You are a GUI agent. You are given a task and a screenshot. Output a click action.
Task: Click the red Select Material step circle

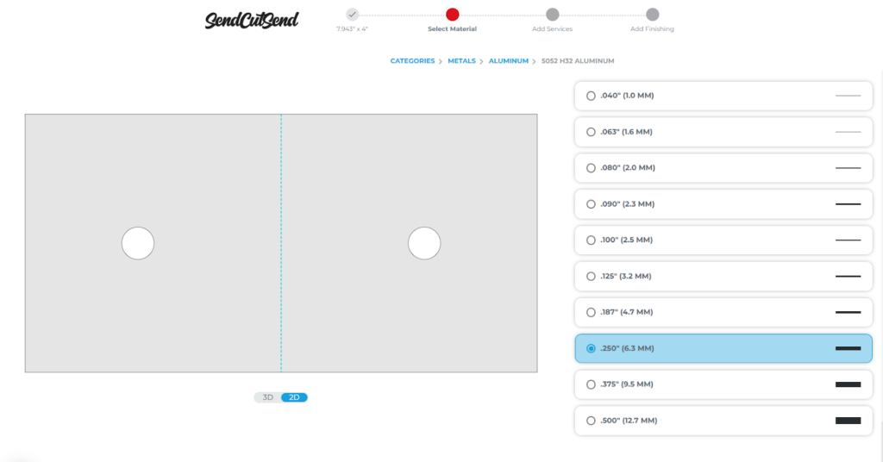(x=452, y=14)
